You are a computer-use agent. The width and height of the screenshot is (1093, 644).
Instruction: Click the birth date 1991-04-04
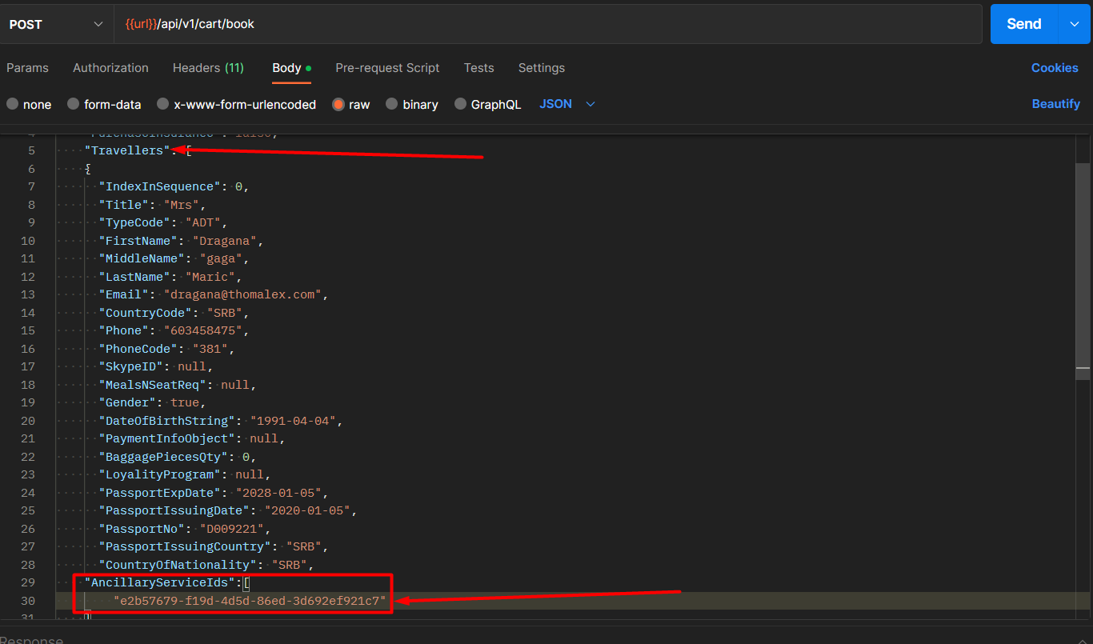294,421
